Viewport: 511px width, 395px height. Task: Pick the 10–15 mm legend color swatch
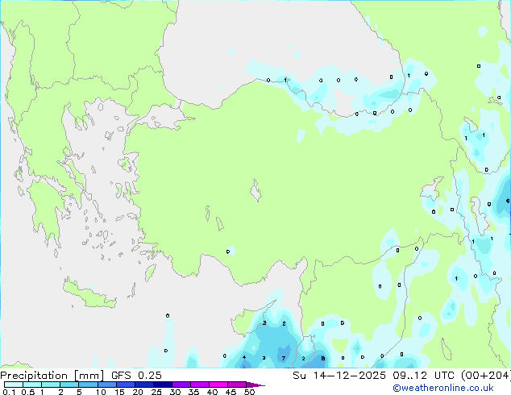[x=106, y=385]
